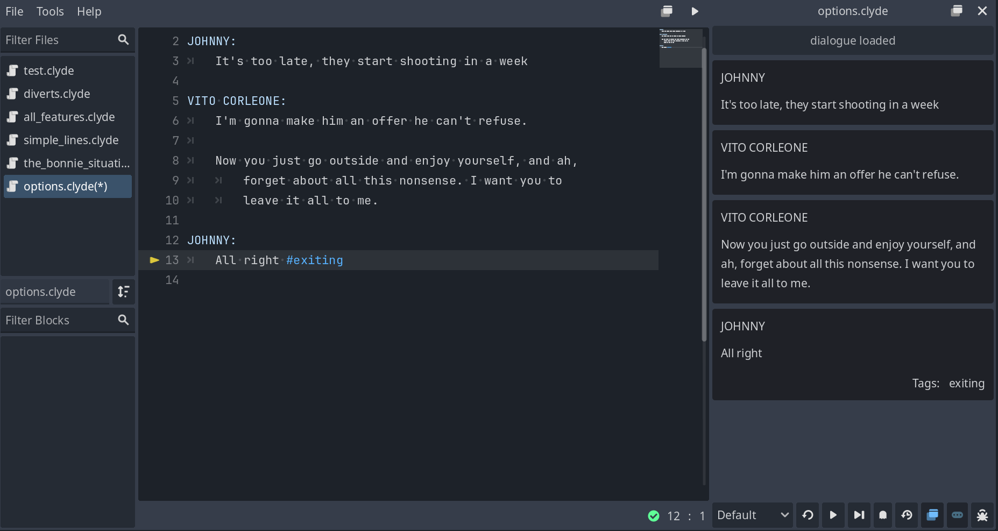Click the skip-to-next line icon
Image resolution: width=998 pixels, height=531 pixels.
point(859,515)
